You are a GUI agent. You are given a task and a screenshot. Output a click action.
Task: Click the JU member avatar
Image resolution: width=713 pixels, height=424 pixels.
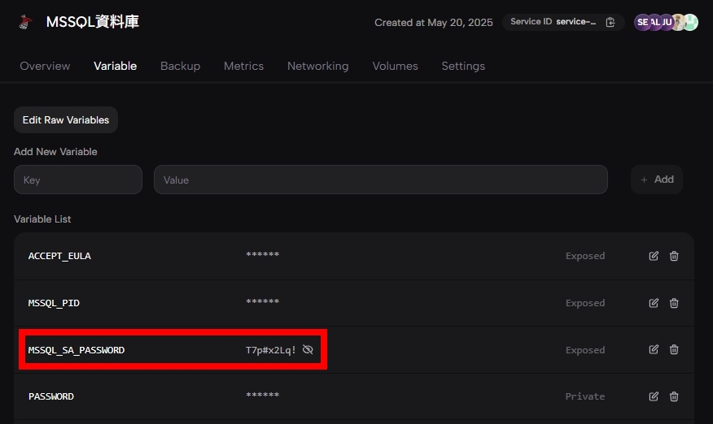tap(667, 22)
